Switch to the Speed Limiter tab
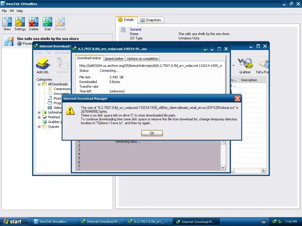 click(114, 59)
